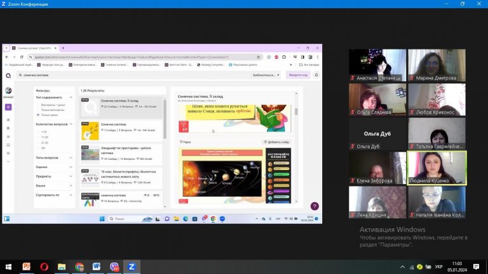
Task: Switch to Ольга Дуб participant tile
Action: [377, 133]
